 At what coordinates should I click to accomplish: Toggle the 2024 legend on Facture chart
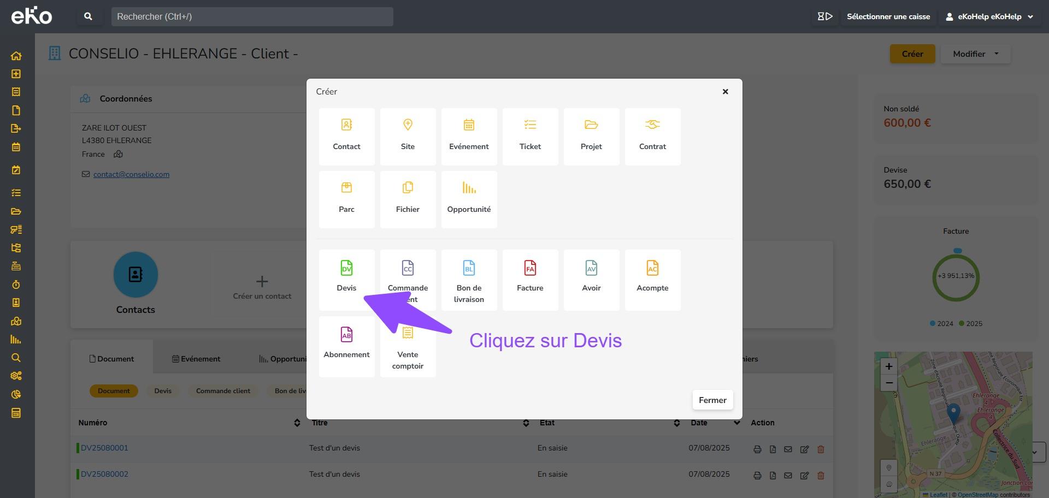point(941,324)
